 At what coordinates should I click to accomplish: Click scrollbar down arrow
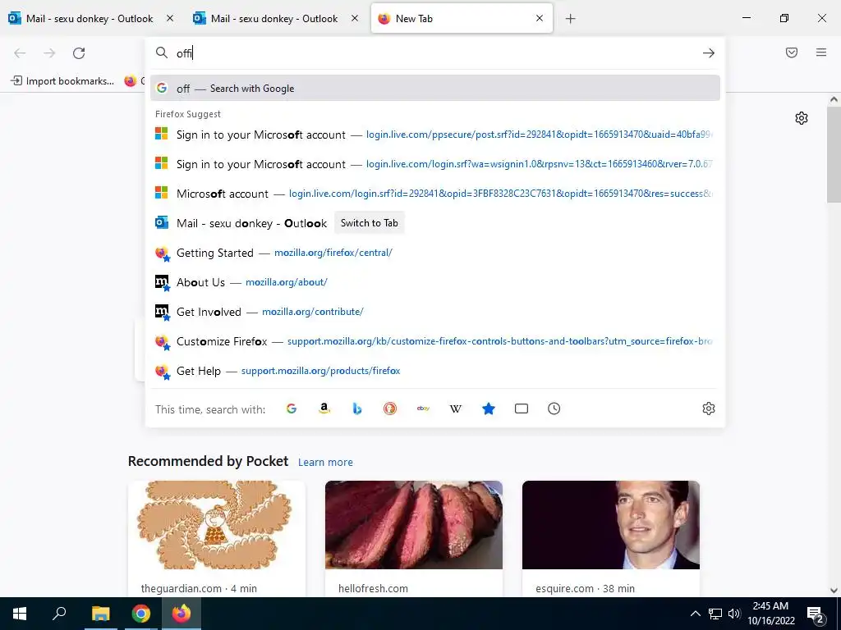point(834,591)
